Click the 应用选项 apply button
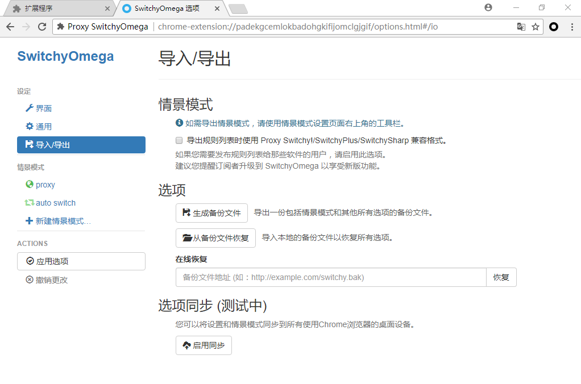 [x=81, y=261]
